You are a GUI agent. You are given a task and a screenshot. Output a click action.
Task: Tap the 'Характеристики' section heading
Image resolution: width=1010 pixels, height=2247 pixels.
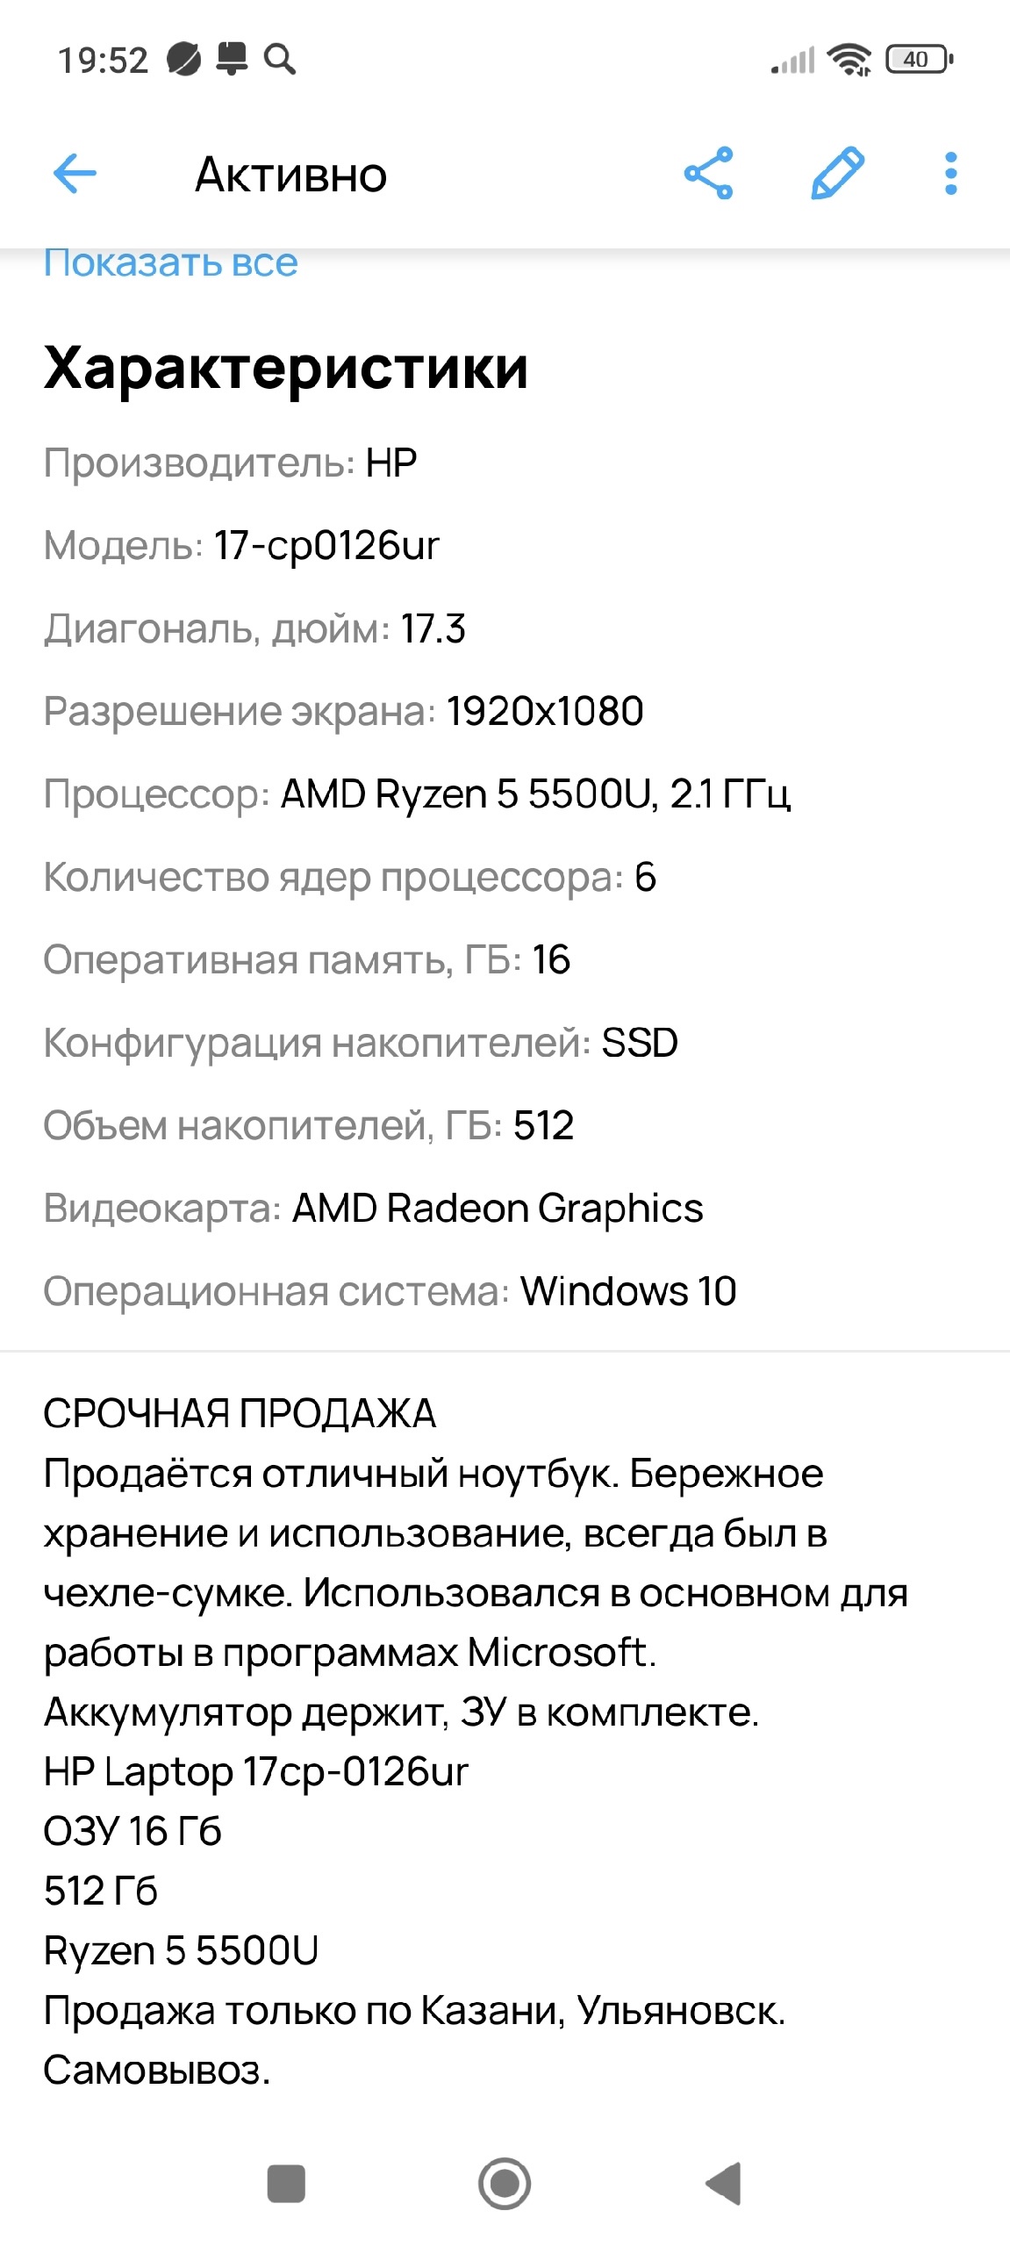tap(286, 367)
